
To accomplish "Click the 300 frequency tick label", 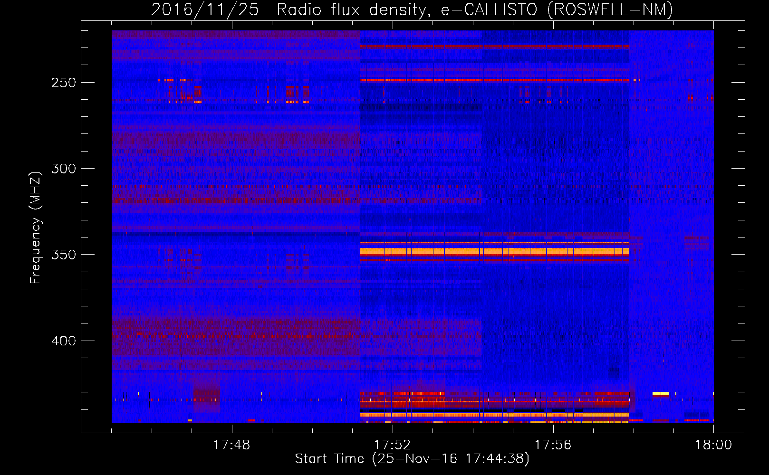I will (x=64, y=169).
